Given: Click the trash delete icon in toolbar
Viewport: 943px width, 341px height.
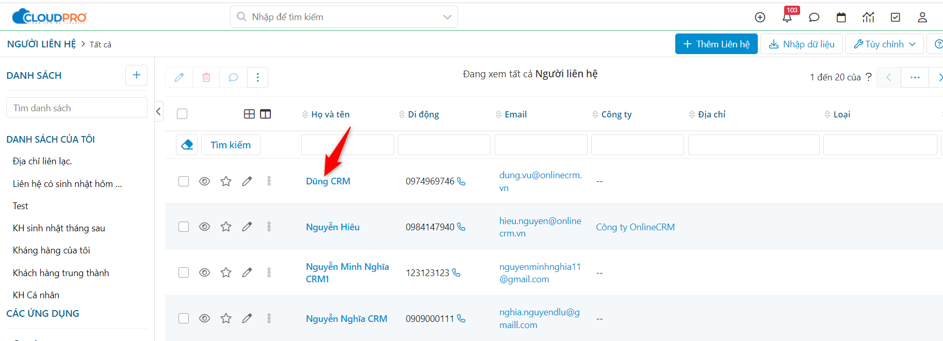Looking at the screenshot, I should point(206,77).
